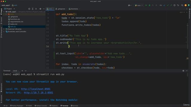Run the main configuration with the green play icon
This screenshot has width=191, height=107.
(146, 5)
